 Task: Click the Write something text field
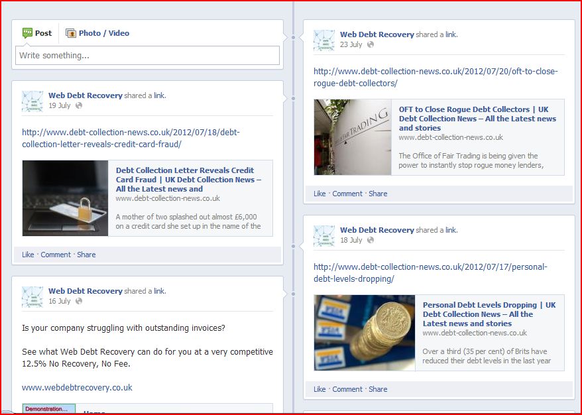(147, 55)
